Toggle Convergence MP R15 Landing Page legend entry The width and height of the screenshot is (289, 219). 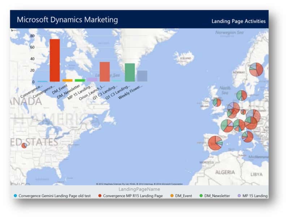click(x=130, y=196)
